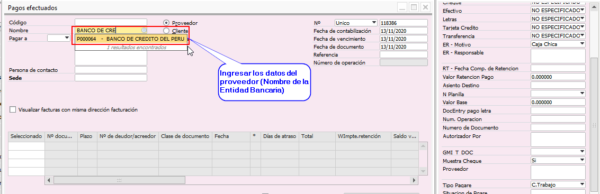Click the Asiento Destino field
The image size is (600, 194).
tap(558, 85)
